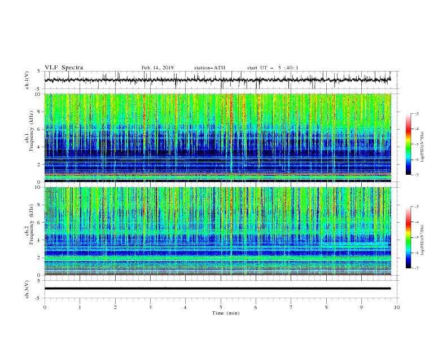Click the ch.1 "Frequency (kHz)" axis label
This screenshot has height=345, width=447.
click(32, 131)
